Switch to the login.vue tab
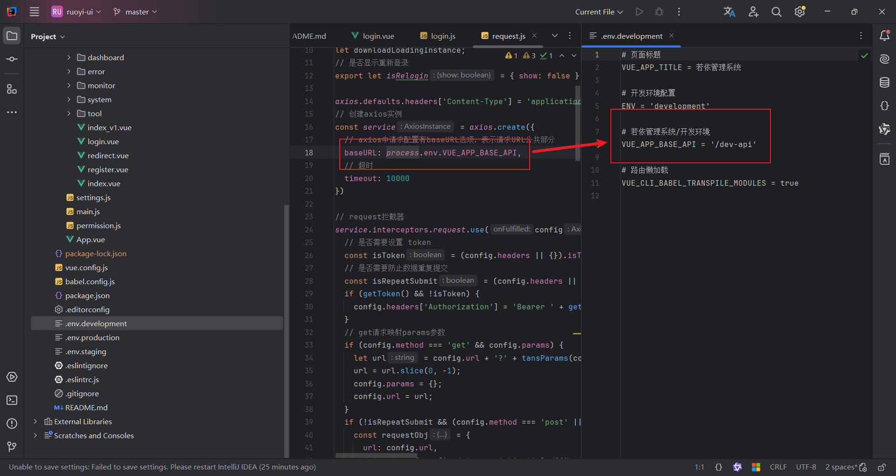The height and width of the screenshot is (476, 896). (373, 36)
